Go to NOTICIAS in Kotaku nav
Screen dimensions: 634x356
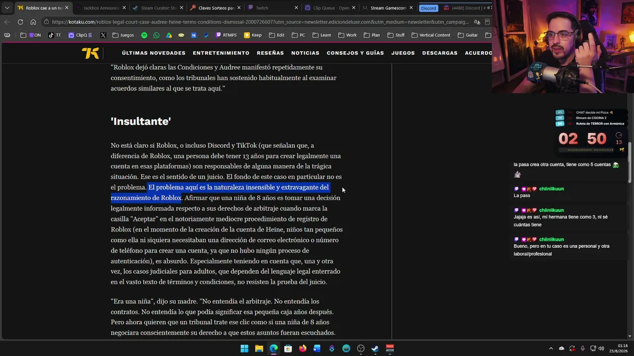305,53
